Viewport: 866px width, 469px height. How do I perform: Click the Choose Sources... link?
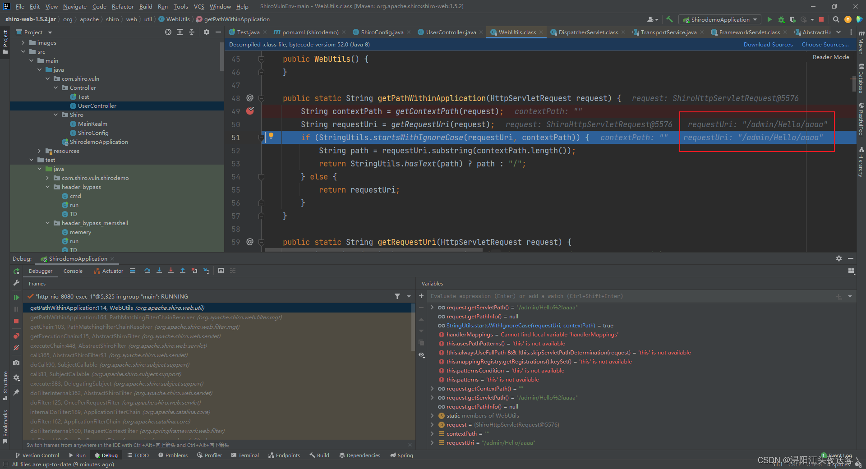click(x=825, y=45)
